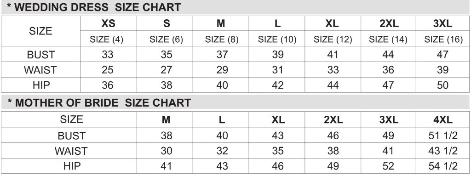Click the hip value 50
The height and width of the screenshot is (175, 471).
443,85
